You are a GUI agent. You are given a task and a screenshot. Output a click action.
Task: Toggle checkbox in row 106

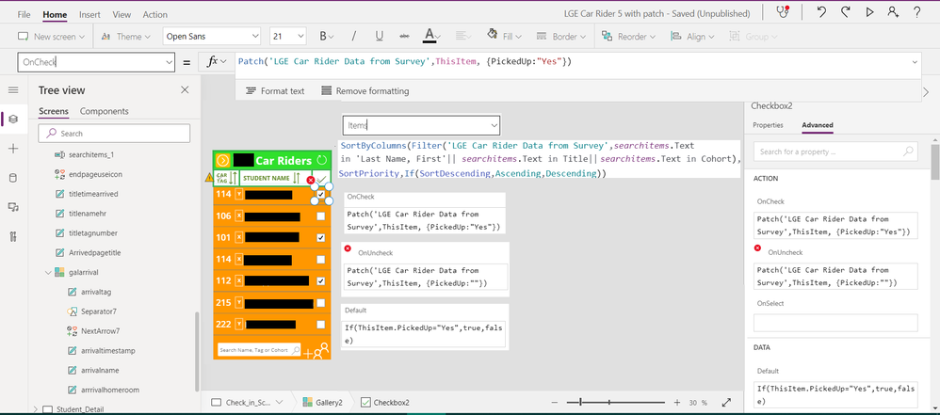pos(321,216)
